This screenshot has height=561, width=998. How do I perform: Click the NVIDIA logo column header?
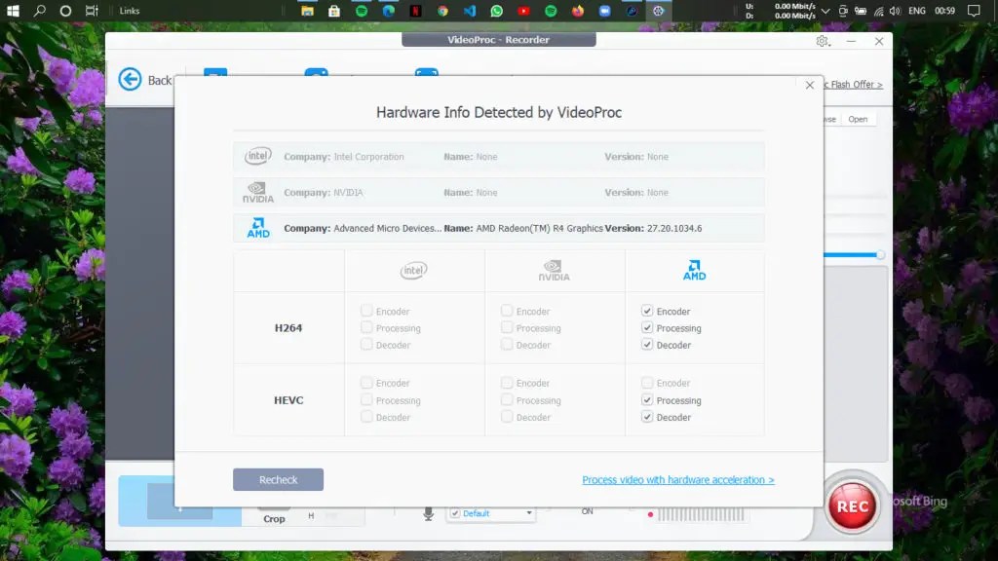(555, 271)
